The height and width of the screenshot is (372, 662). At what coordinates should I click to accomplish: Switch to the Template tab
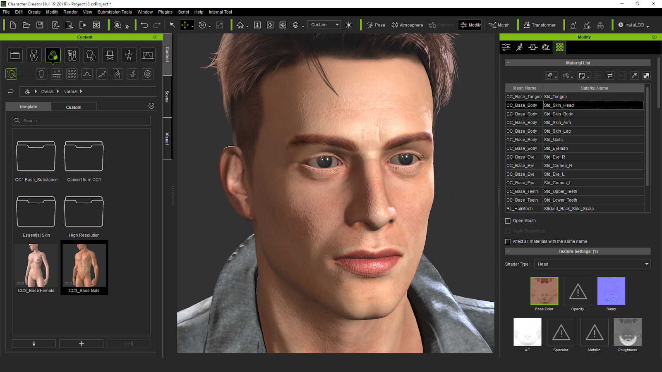click(28, 107)
